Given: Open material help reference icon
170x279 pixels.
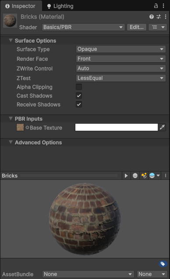Looking at the screenshot, I should 152,17.
